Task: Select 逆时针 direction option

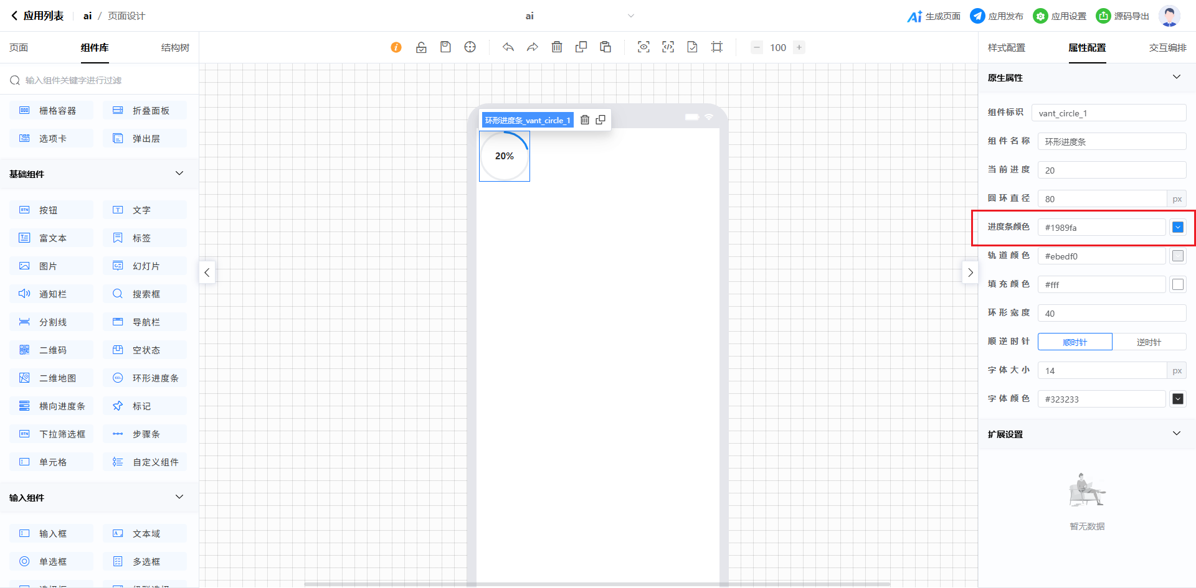Action: coord(1149,342)
